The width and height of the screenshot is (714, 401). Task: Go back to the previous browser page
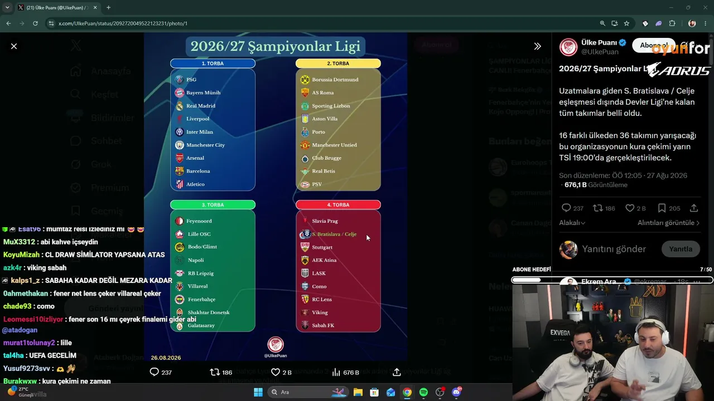tap(8, 23)
